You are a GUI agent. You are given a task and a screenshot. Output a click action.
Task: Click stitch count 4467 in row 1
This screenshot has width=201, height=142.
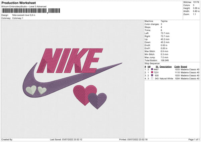click(156, 69)
